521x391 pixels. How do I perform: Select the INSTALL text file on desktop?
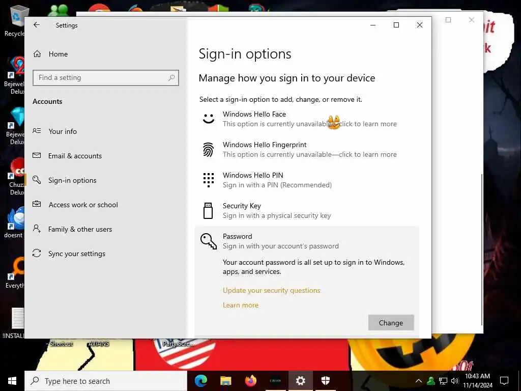click(14, 323)
